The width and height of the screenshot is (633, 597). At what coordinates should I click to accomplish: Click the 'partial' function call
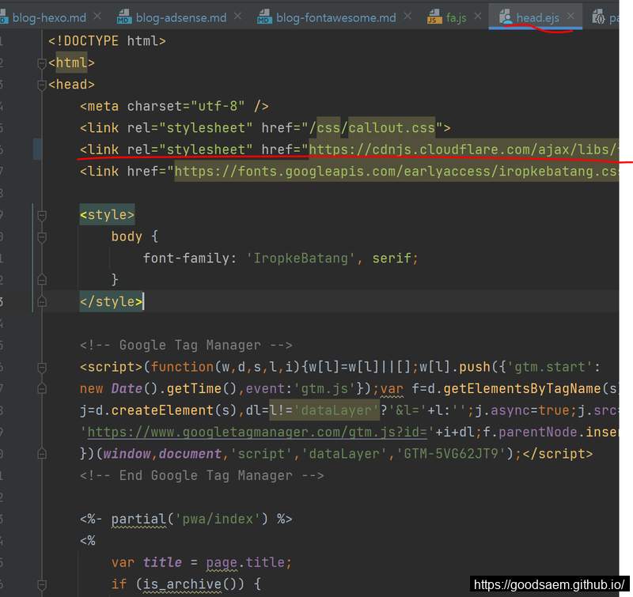tap(139, 520)
